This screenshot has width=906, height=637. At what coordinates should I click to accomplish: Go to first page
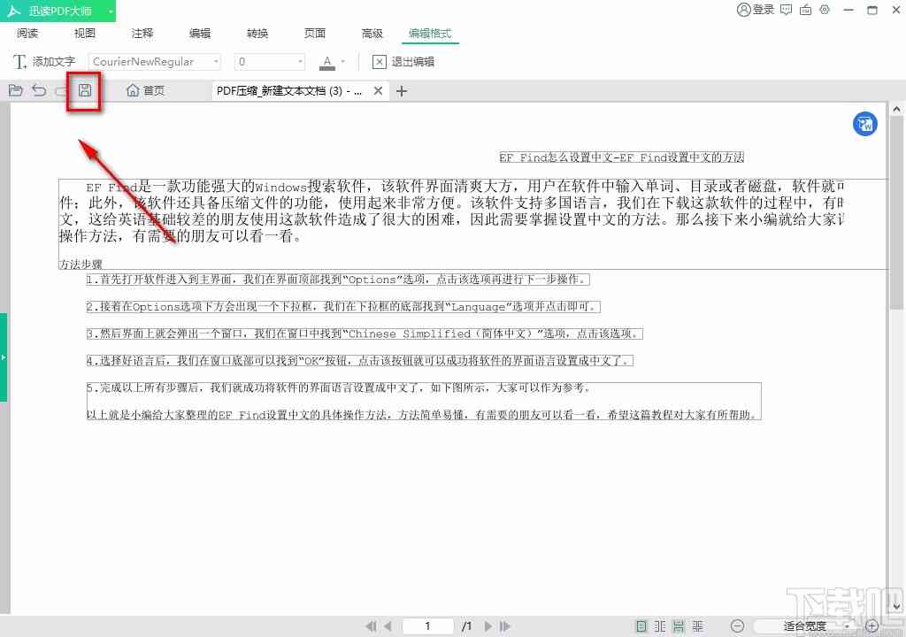tap(371, 626)
